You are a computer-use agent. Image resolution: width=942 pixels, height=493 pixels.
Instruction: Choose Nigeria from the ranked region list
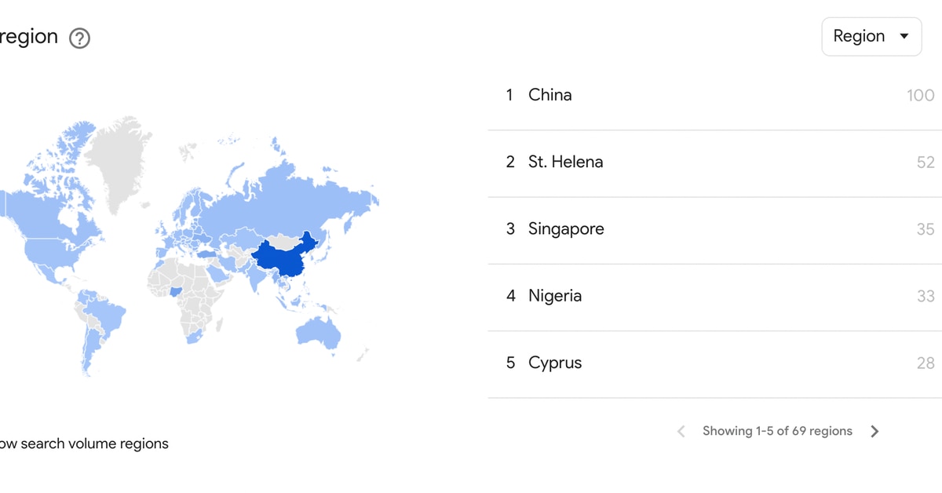(x=555, y=296)
